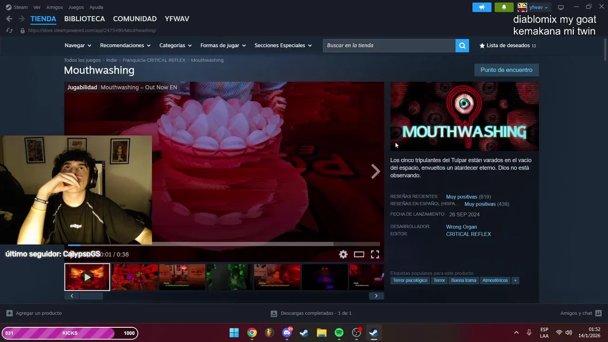Open the yfwav account dropdown
The width and height of the screenshot is (608, 342).
[x=539, y=7]
